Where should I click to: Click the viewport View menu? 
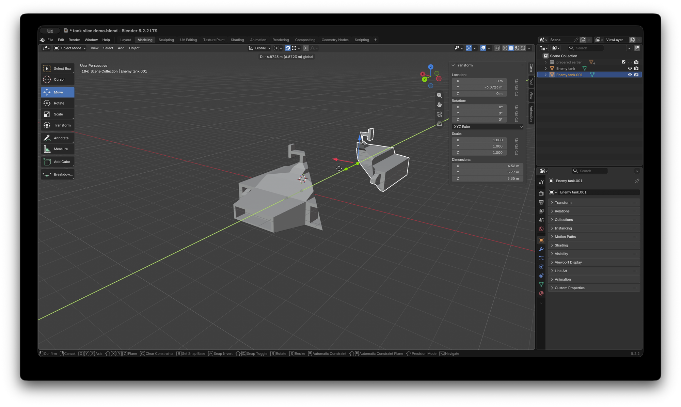(x=94, y=48)
